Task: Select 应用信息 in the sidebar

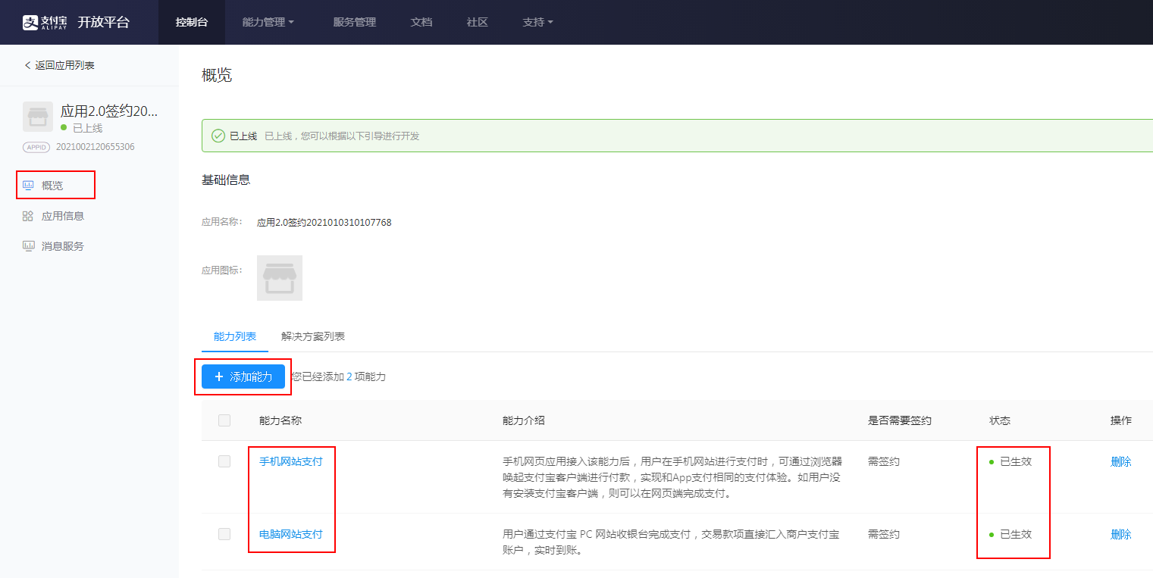Action: pyautogui.click(x=63, y=216)
